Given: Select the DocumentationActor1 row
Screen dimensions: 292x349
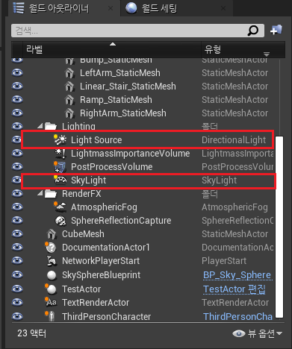Looking at the screenshot, I should (x=143, y=248).
